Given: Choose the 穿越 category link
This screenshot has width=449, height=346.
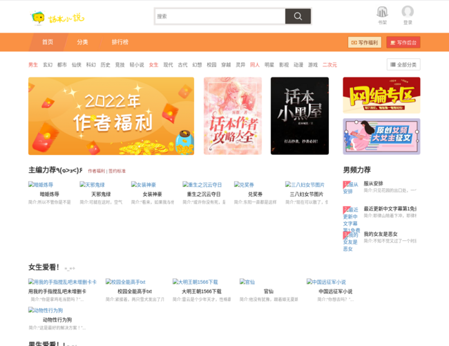Looking at the screenshot, I should (x=226, y=65).
